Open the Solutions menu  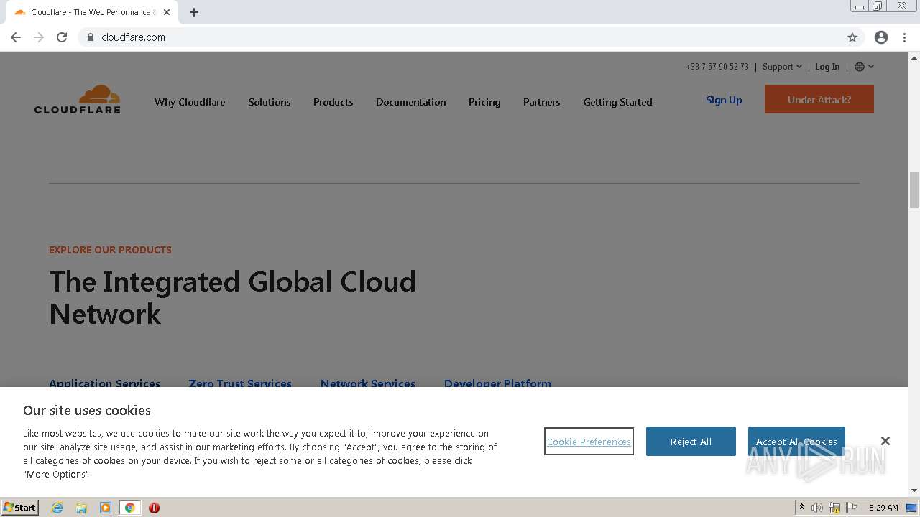[x=270, y=102]
